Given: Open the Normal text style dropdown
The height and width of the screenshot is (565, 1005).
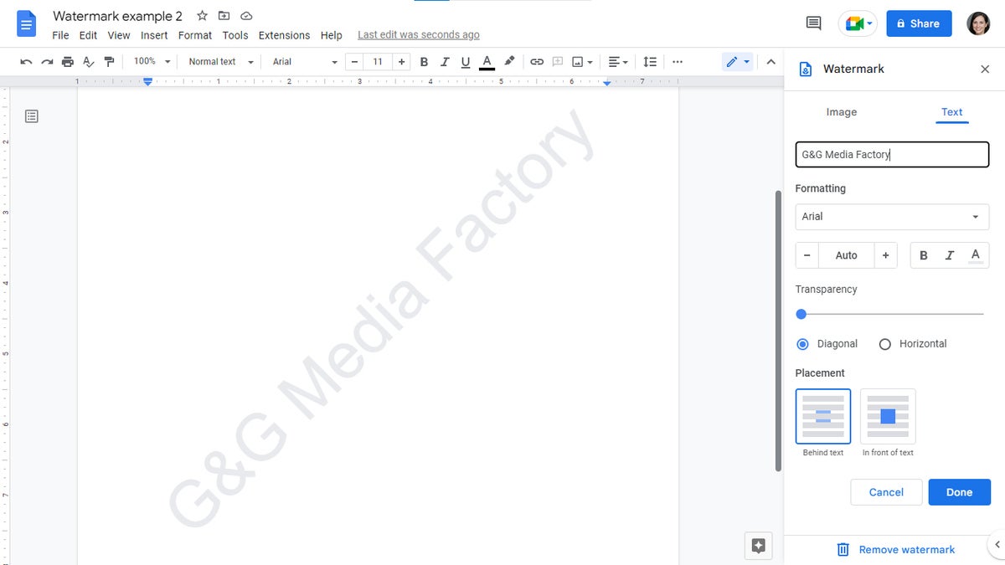Looking at the screenshot, I should [x=221, y=62].
